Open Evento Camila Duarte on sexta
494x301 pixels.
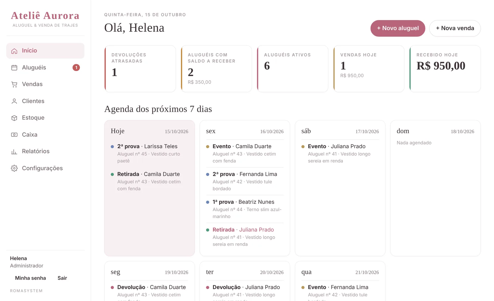click(245, 153)
